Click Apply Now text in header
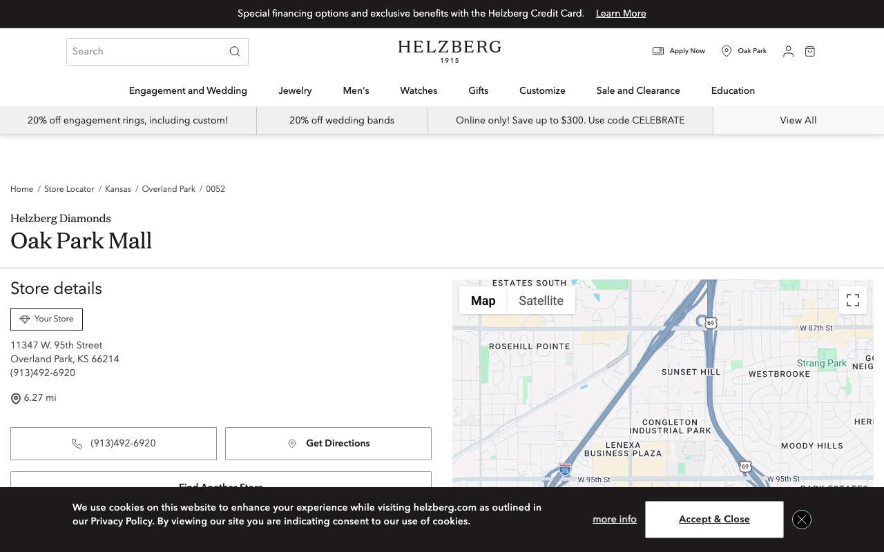Viewport: 884px width, 552px height. coord(687,51)
